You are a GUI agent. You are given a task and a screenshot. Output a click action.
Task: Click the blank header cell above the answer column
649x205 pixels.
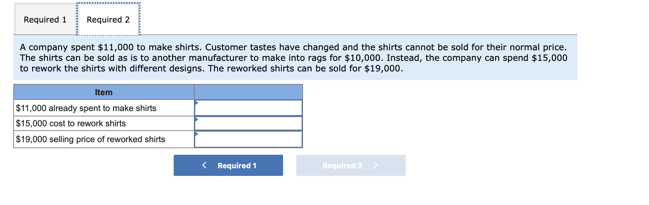pyautogui.click(x=249, y=92)
